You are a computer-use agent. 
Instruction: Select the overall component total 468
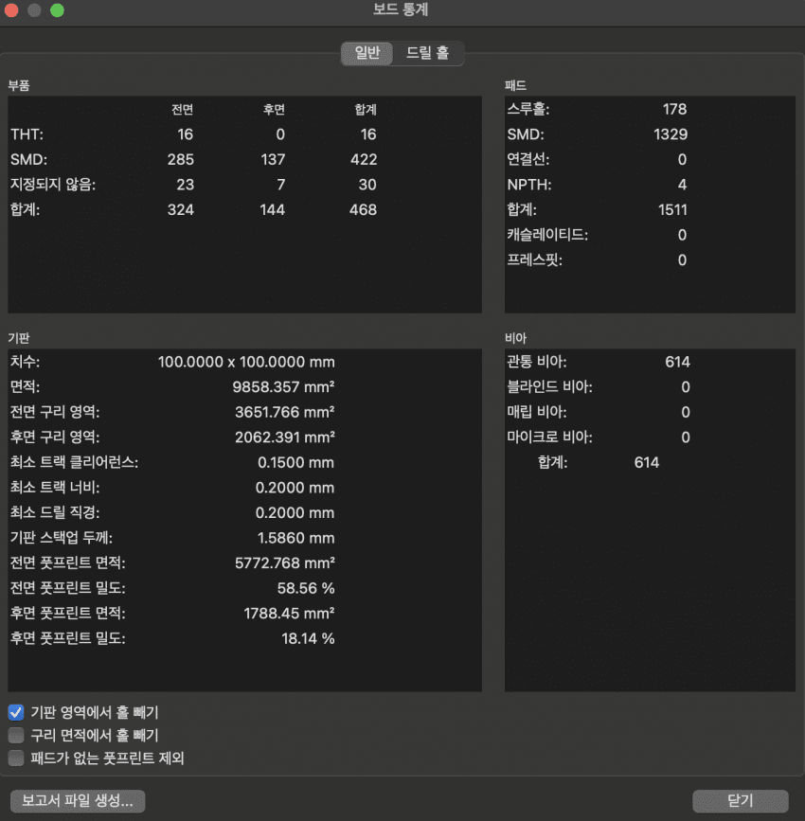pyautogui.click(x=363, y=209)
